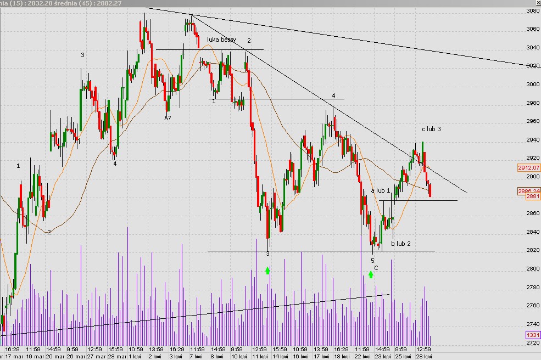
Task: Click the '28 mar' date label
Action: pyautogui.click(x=116, y=357)
